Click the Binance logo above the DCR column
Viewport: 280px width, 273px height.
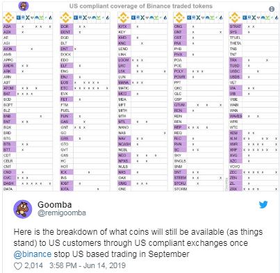click(66, 17)
